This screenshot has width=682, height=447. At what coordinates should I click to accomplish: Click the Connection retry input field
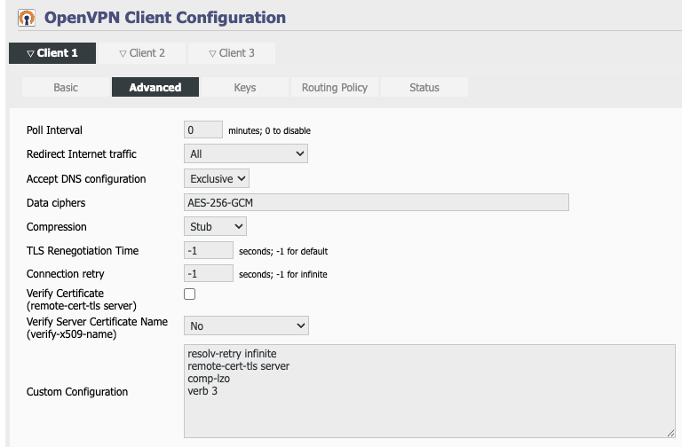click(x=209, y=274)
